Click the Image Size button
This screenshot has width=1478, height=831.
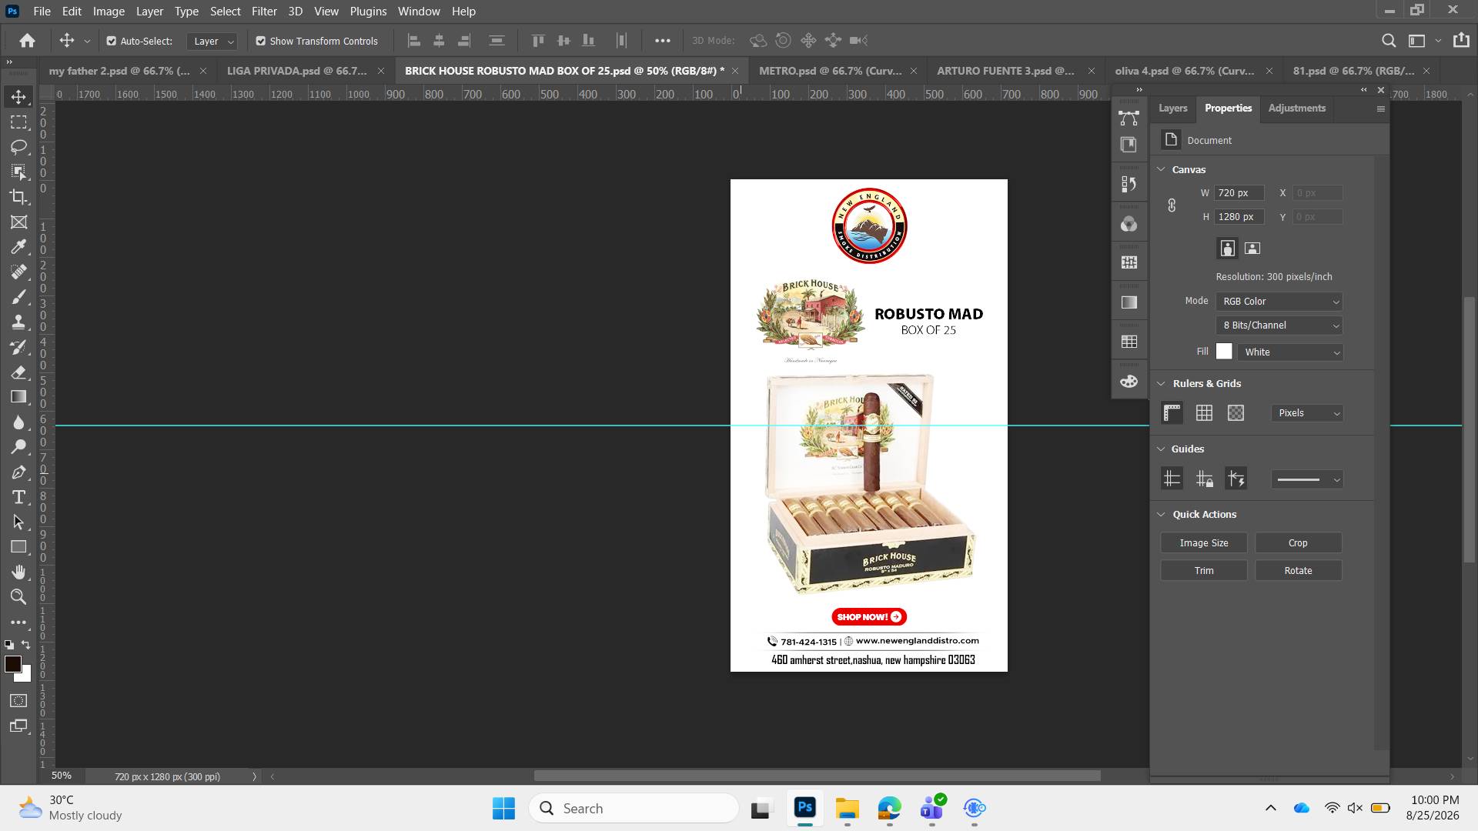coord(1204,543)
